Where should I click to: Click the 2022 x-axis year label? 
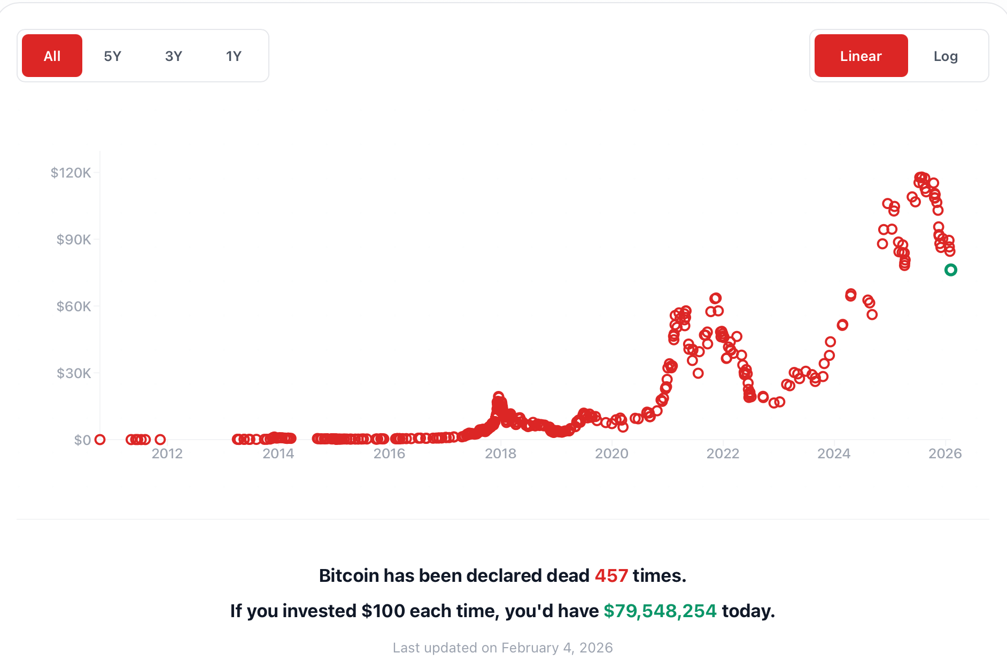click(x=723, y=454)
